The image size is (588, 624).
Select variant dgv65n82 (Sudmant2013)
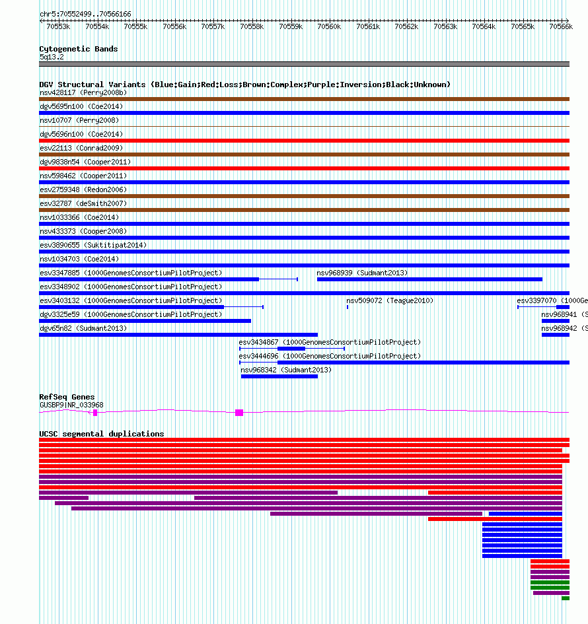coord(83,328)
